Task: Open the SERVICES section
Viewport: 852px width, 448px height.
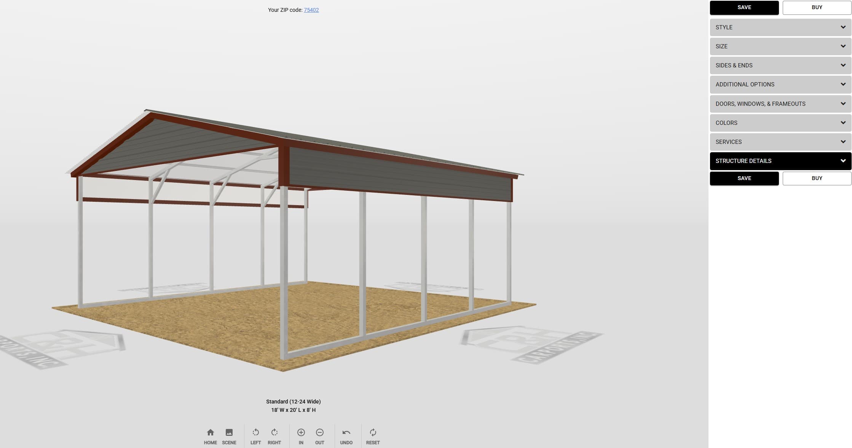Action: 780,142
